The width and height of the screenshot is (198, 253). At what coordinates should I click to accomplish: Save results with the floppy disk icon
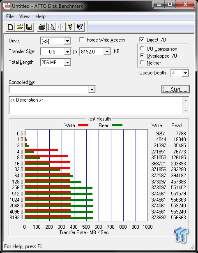29,27
